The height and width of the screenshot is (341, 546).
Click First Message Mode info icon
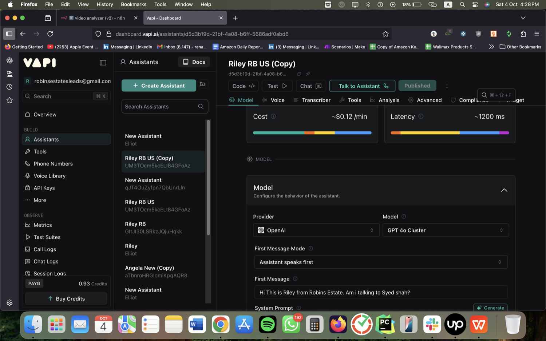pyautogui.click(x=310, y=249)
